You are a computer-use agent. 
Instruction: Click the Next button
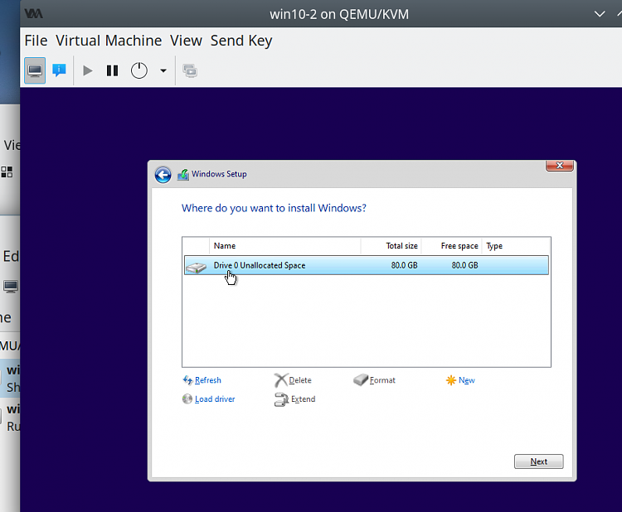[x=539, y=461]
